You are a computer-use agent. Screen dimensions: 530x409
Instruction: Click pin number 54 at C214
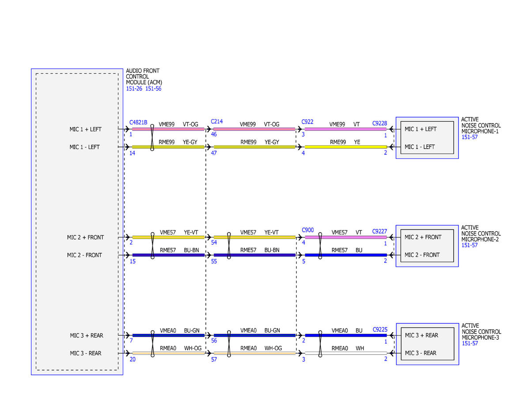[x=214, y=243]
